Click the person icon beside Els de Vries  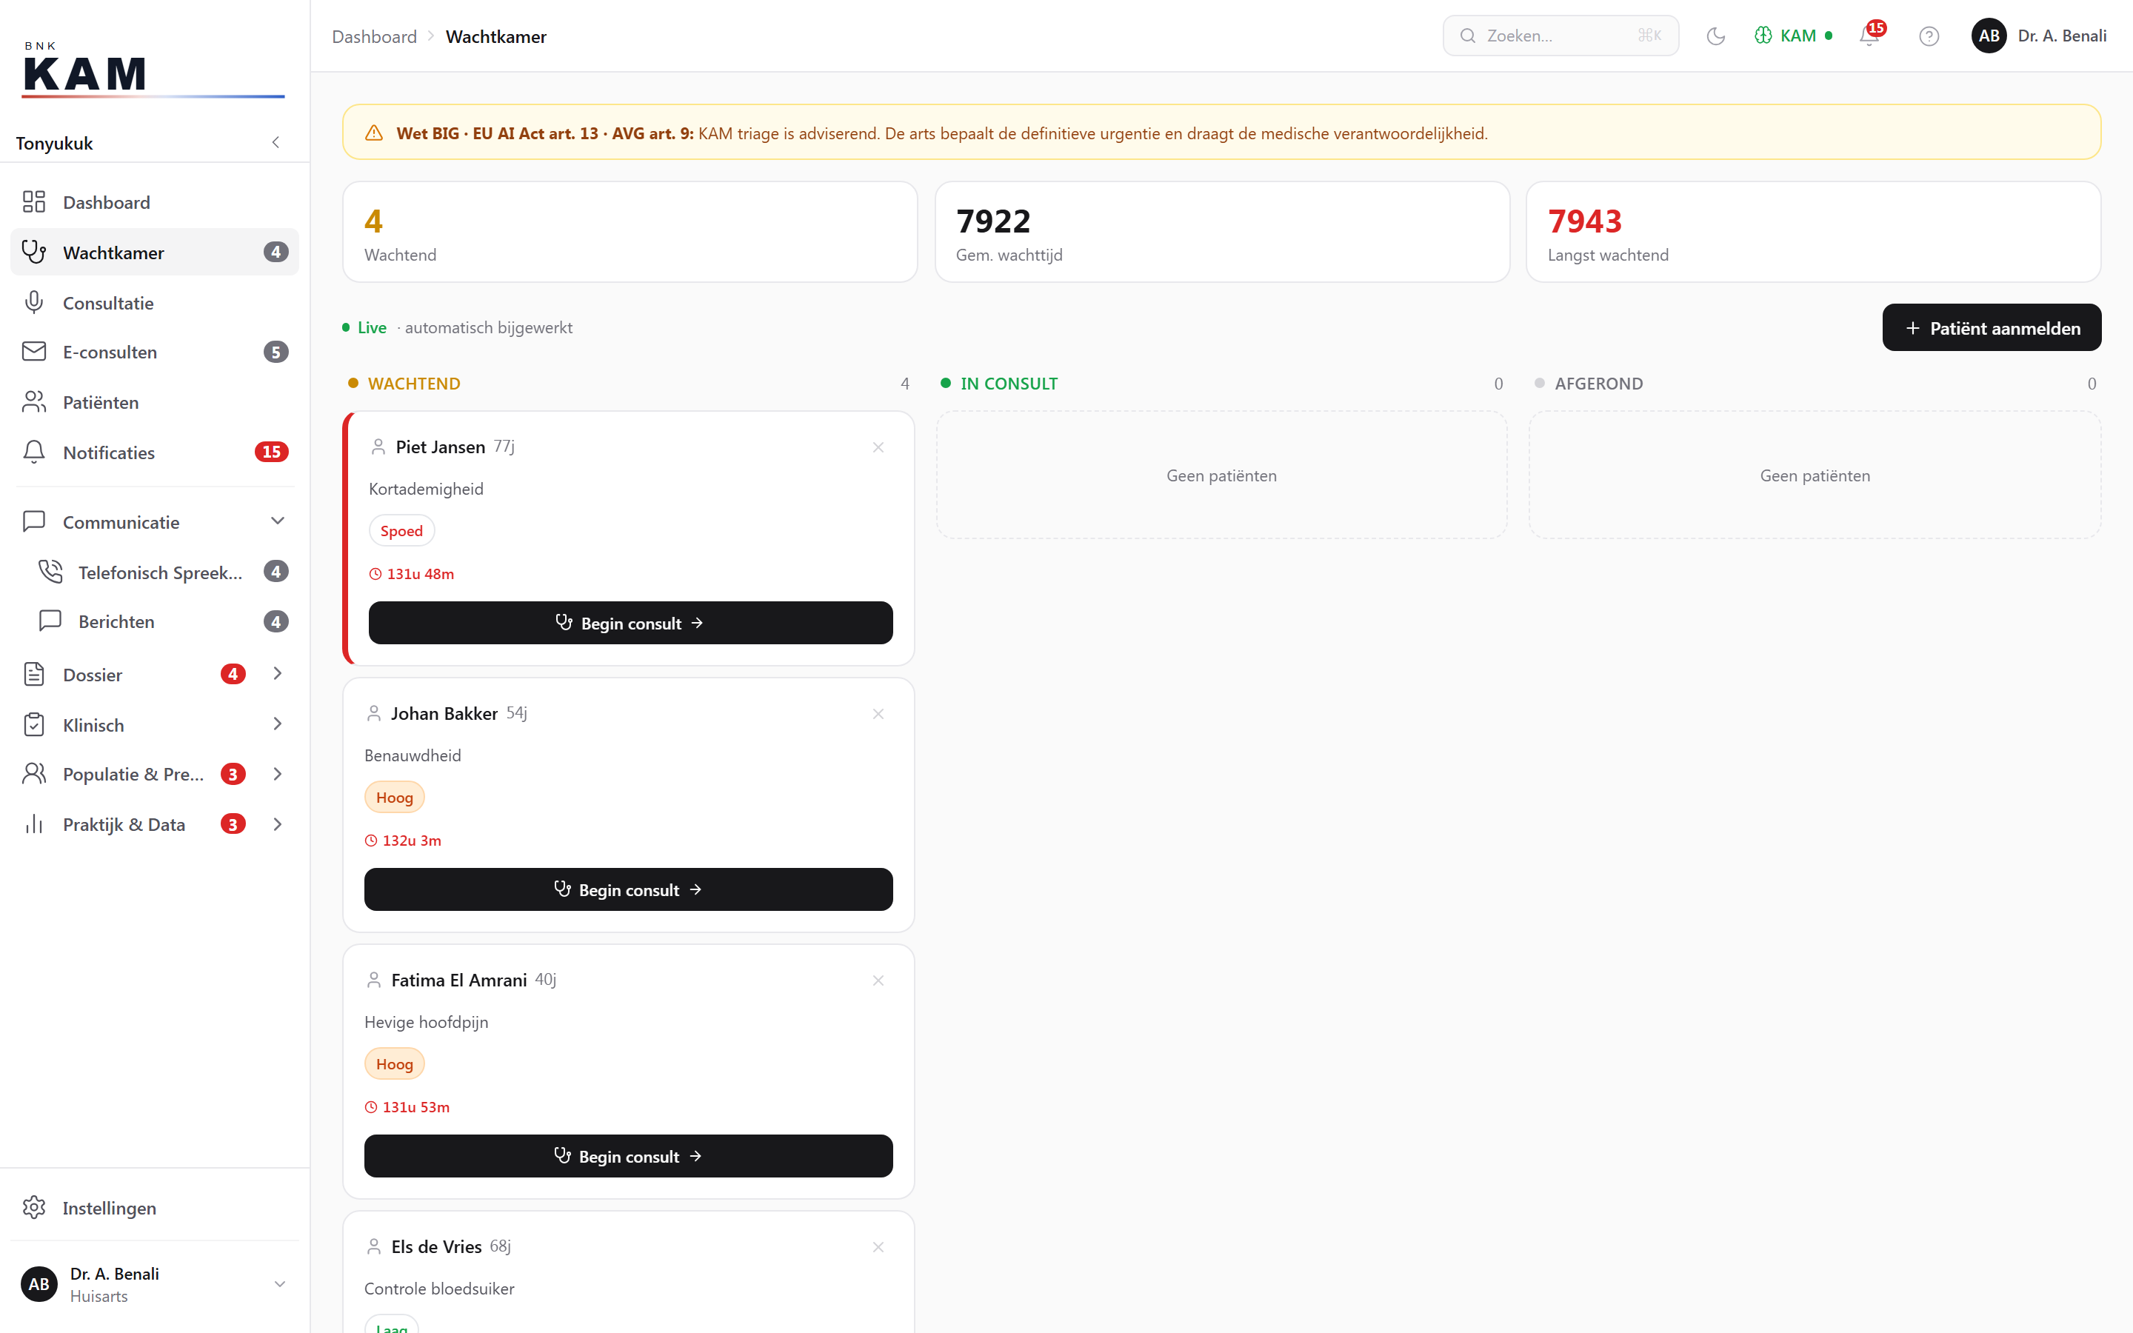pos(374,1246)
